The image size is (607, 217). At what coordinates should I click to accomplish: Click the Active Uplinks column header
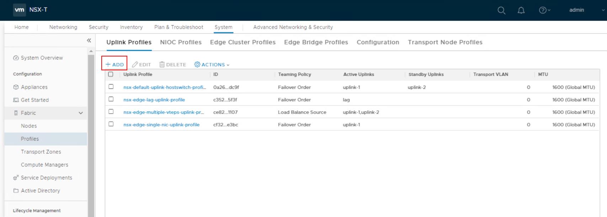[358, 74]
